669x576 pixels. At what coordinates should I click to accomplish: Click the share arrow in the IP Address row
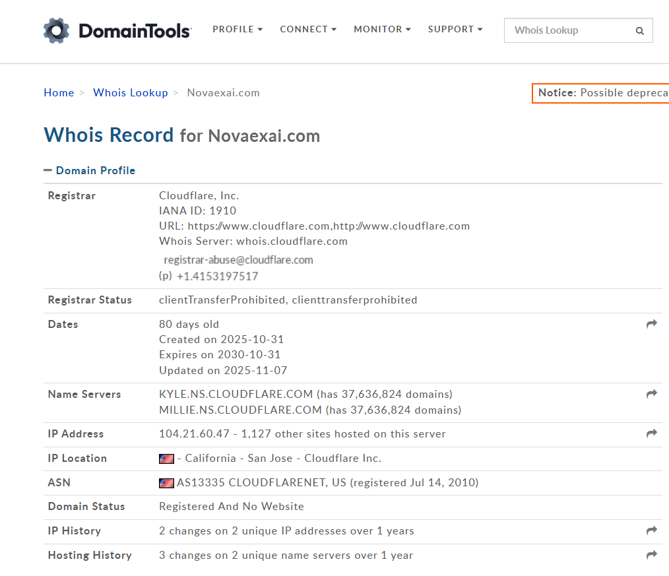coord(651,433)
